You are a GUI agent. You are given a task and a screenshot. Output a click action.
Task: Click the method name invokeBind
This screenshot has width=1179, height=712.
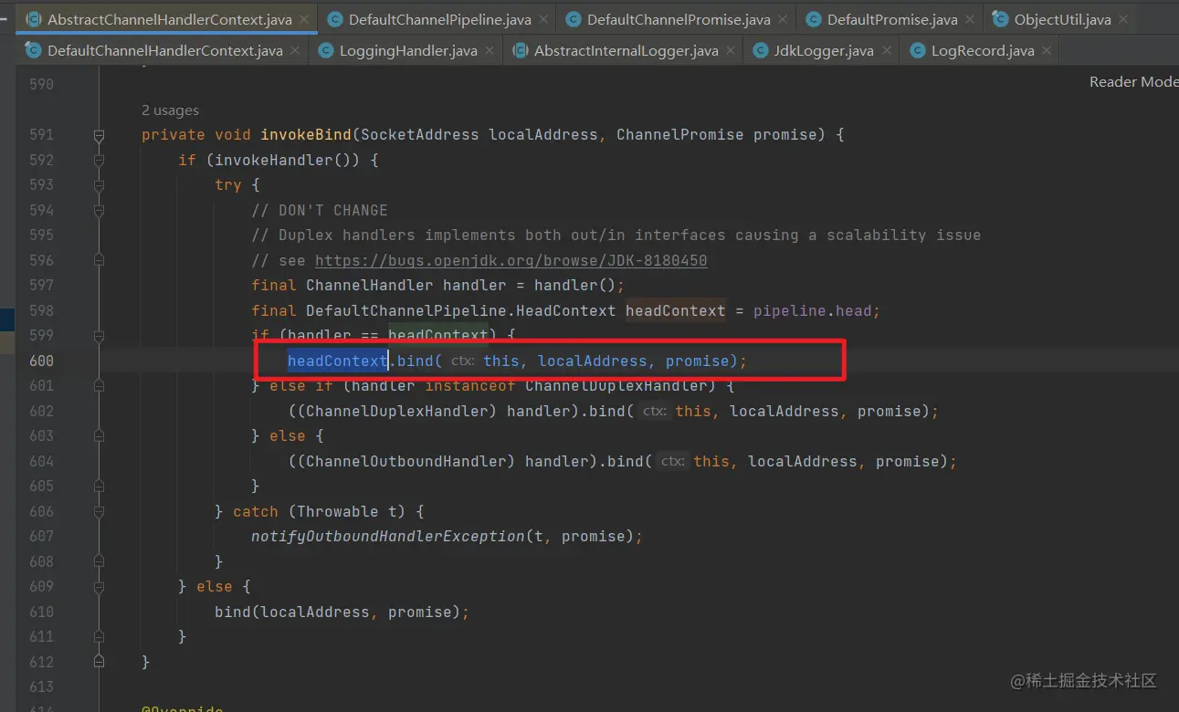pos(306,135)
